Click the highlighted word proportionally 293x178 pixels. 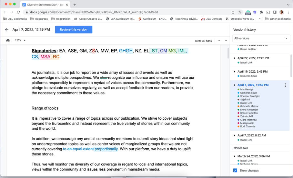point(106,149)
